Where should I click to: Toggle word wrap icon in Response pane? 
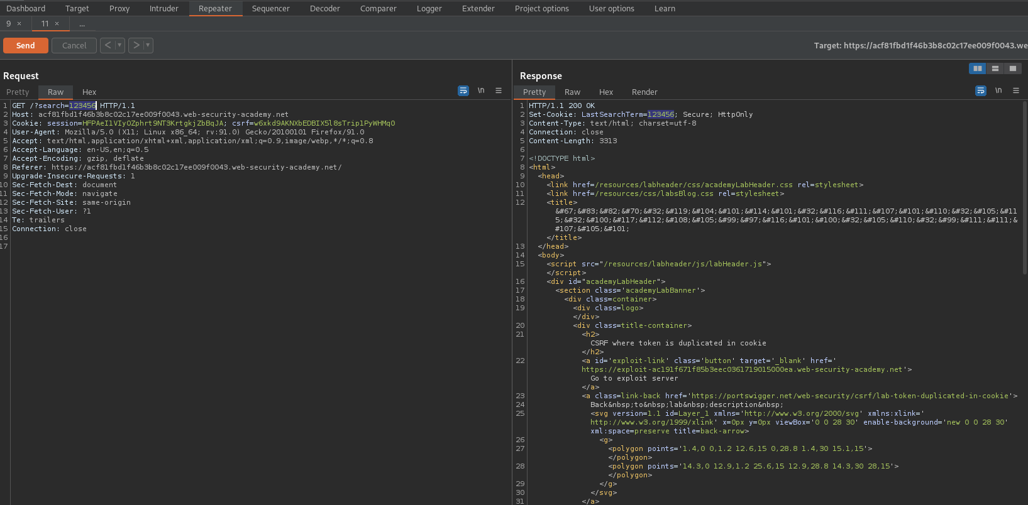(x=981, y=91)
